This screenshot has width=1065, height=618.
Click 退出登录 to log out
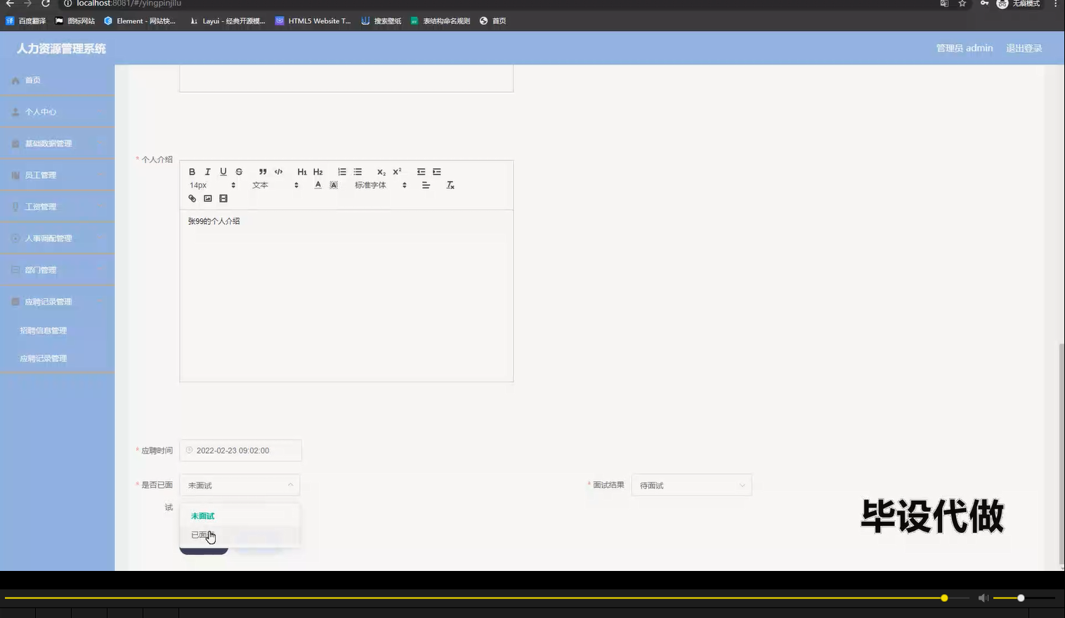coord(1024,48)
